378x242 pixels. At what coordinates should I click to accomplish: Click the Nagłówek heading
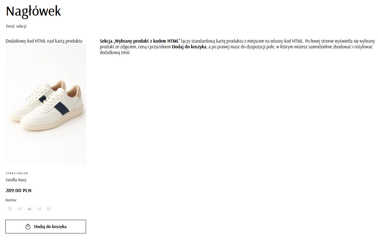pos(33,11)
